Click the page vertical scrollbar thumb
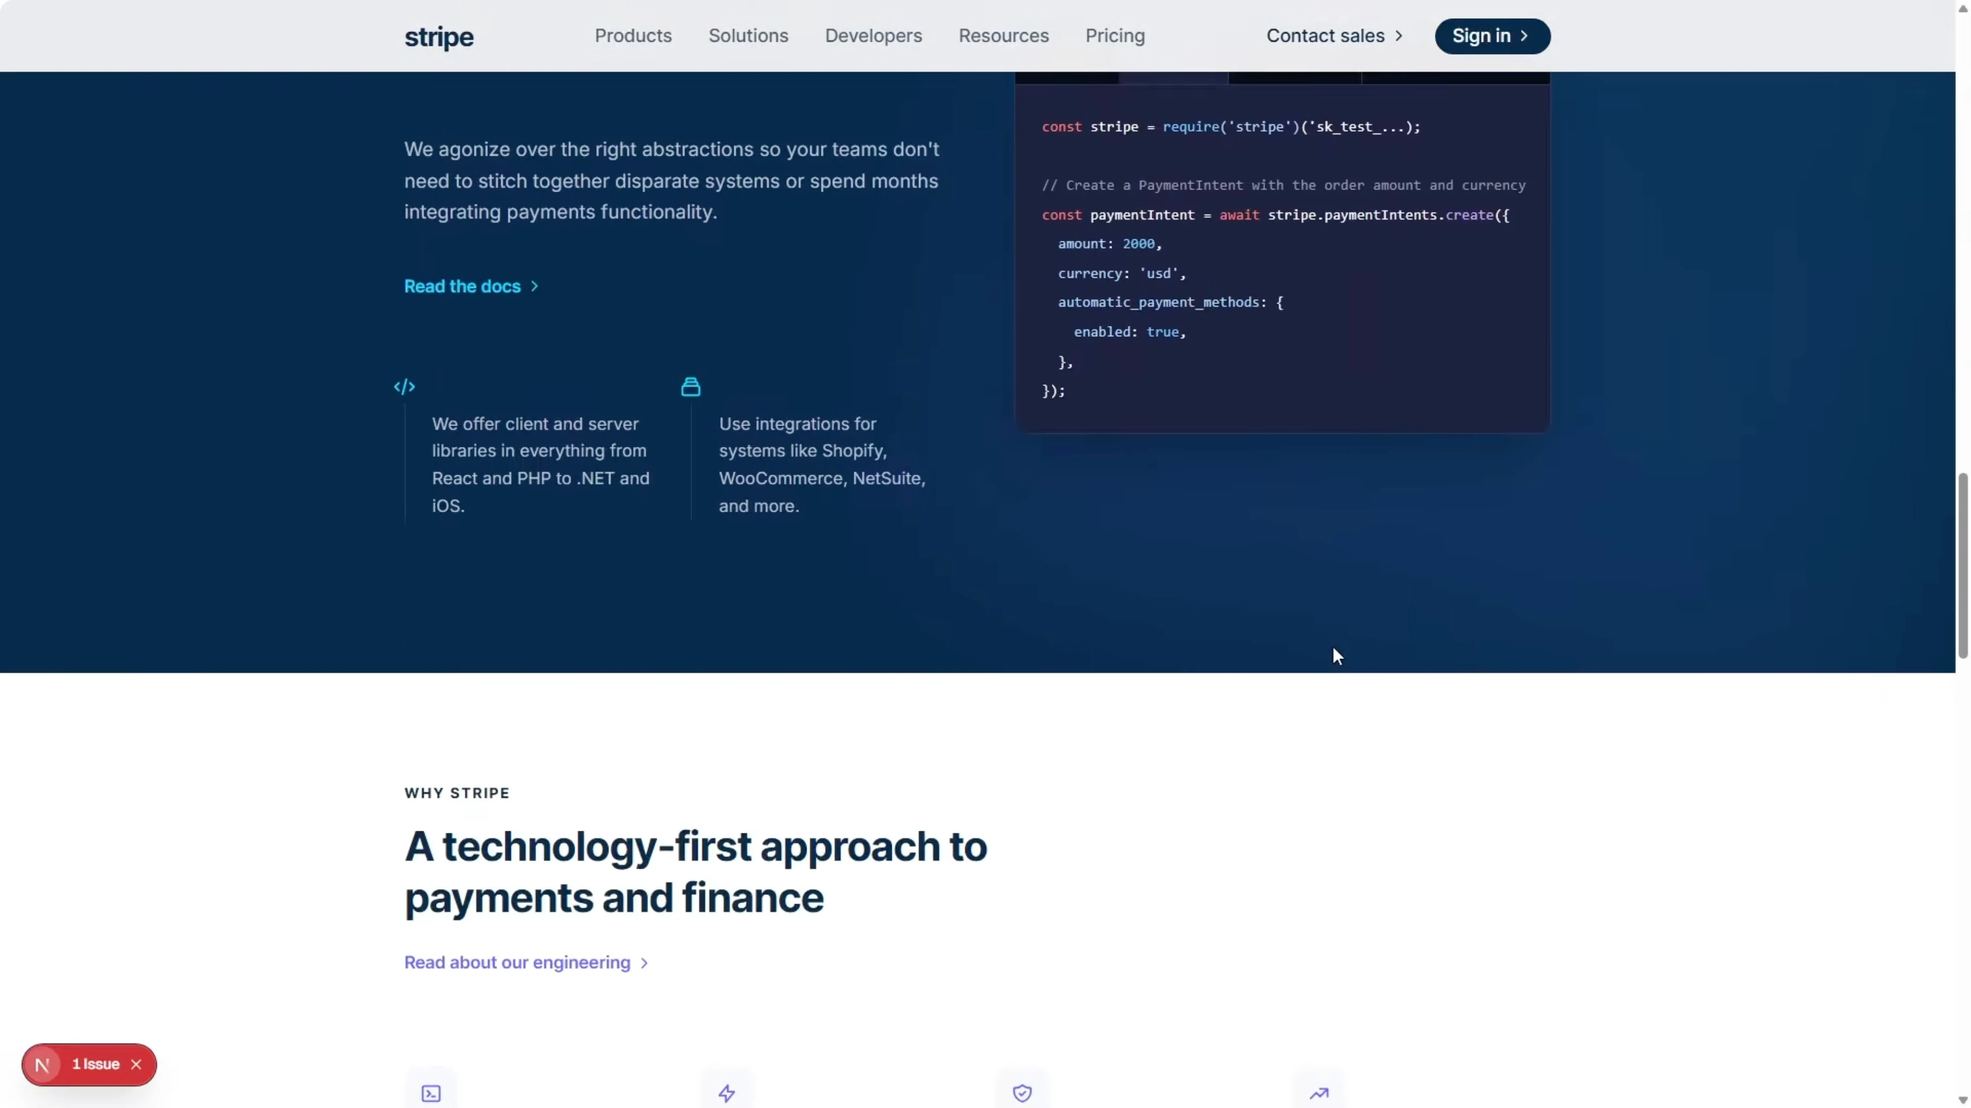1971x1108 pixels. pos(1962,566)
